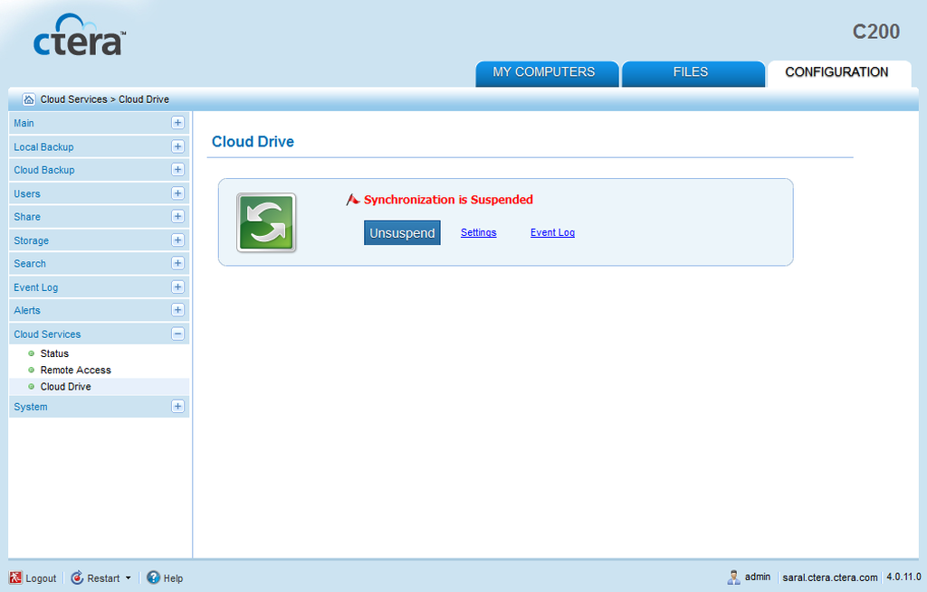Open the Event Log sidebar item
Image resolution: width=927 pixels, height=592 pixels.
point(36,287)
